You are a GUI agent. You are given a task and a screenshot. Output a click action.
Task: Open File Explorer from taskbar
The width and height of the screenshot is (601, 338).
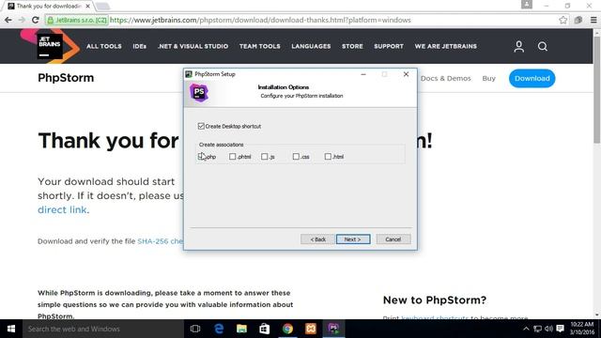tap(241, 329)
